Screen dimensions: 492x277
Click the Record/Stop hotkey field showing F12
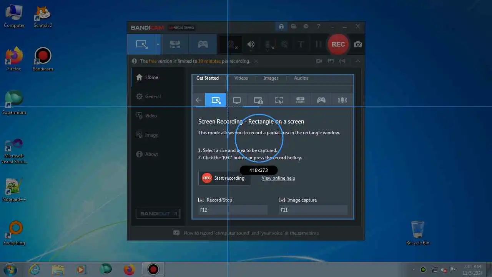(x=233, y=210)
